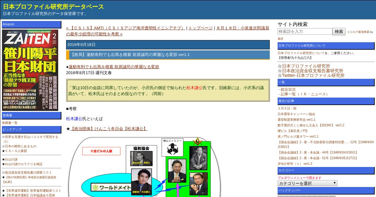Viewport: 376px width, 197px height.
Task: Open the site title 日本プロファイル研究所データベース
Action: (54, 7)
